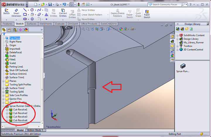Select the Smart Dimension tool
The width and height of the screenshot is (211, 137).
(16, 13)
